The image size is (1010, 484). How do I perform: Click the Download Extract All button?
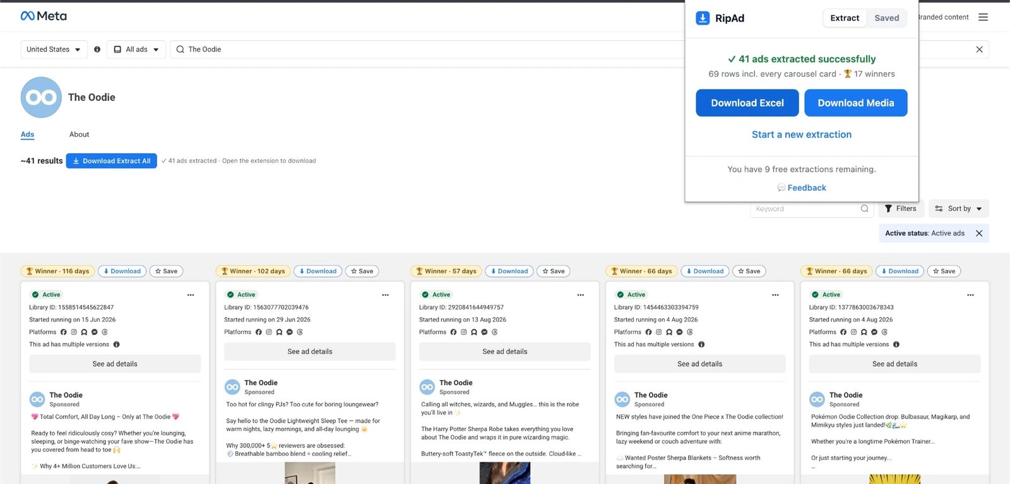(x=111, y=161)
